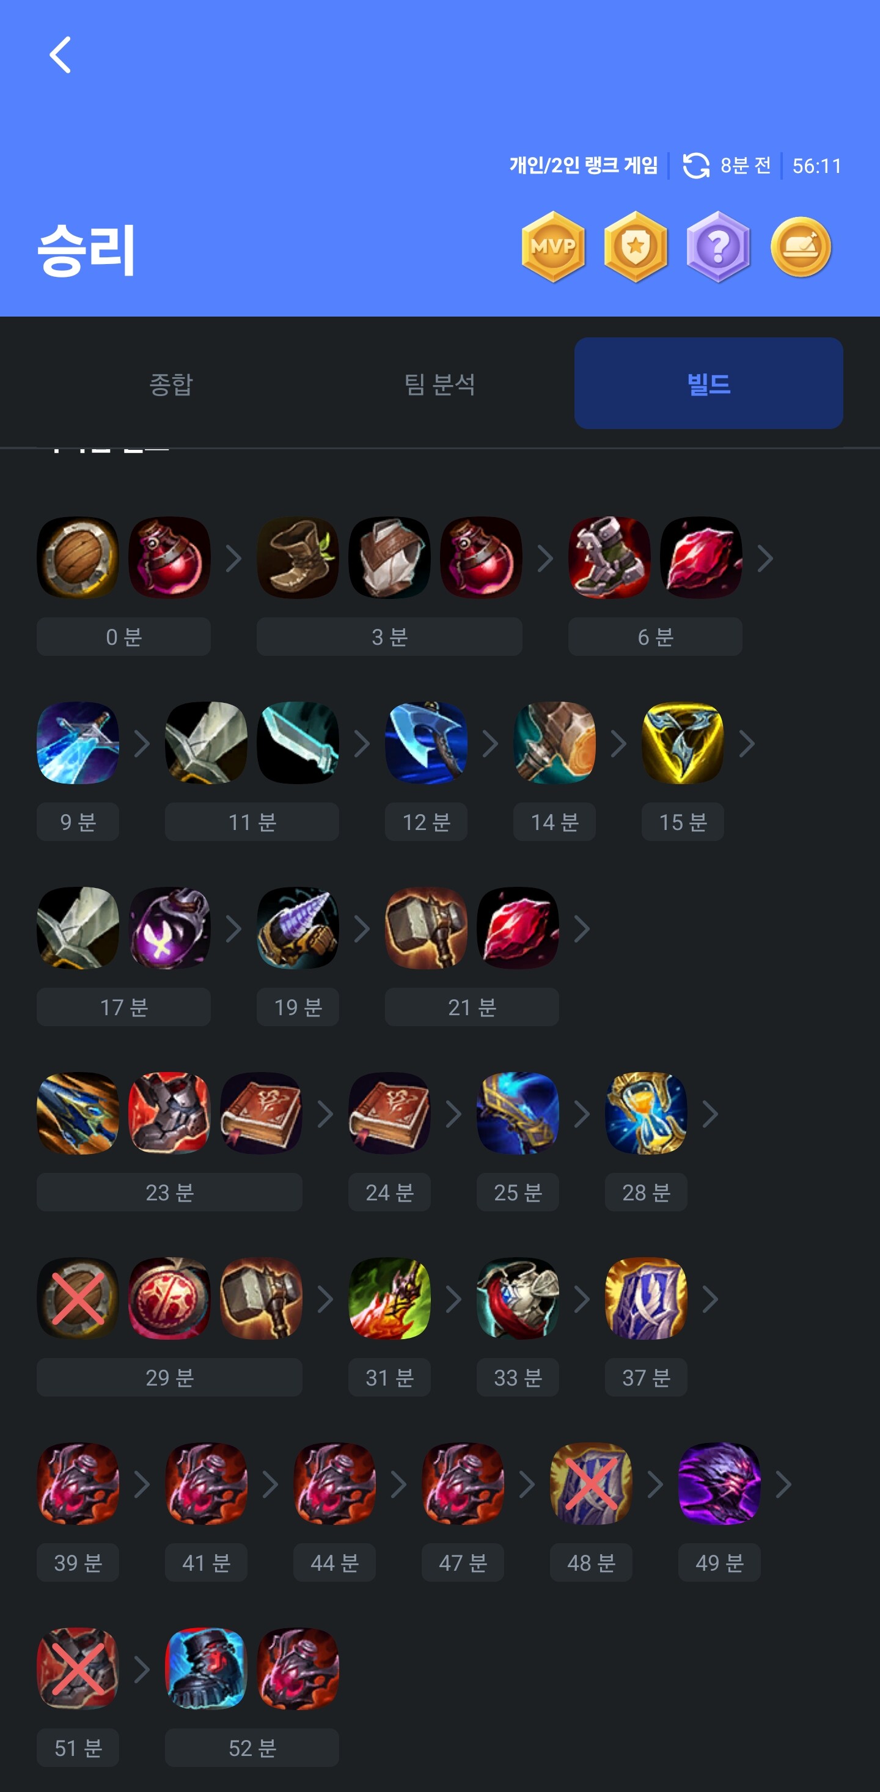Select the 빌드 tab
Screen dimensions: 880x1792
tap(708, 383)
